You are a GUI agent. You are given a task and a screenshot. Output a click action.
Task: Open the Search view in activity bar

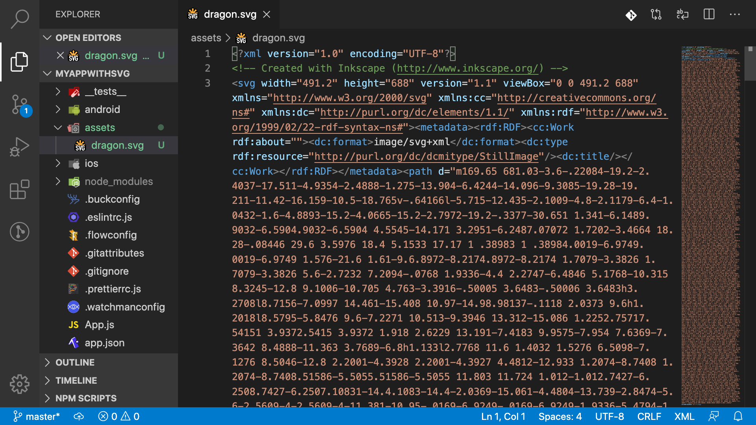point(20,18)
